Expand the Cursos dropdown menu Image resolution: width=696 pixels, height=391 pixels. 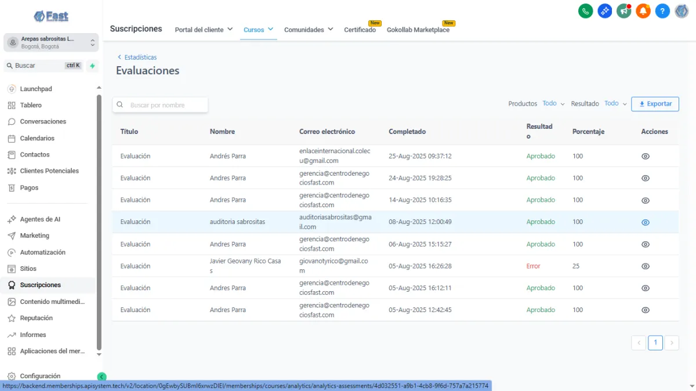point(258,30)
